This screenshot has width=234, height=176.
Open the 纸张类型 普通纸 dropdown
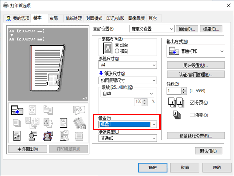coord(128,138)
